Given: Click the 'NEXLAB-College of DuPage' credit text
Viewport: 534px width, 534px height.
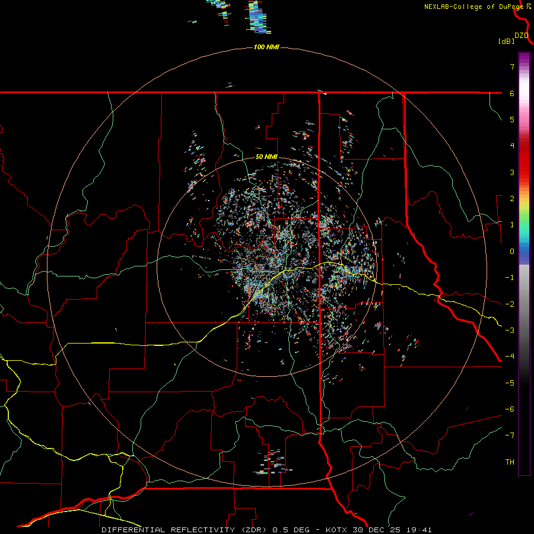Looking at the screenshot, I should (x=474, y=7).
